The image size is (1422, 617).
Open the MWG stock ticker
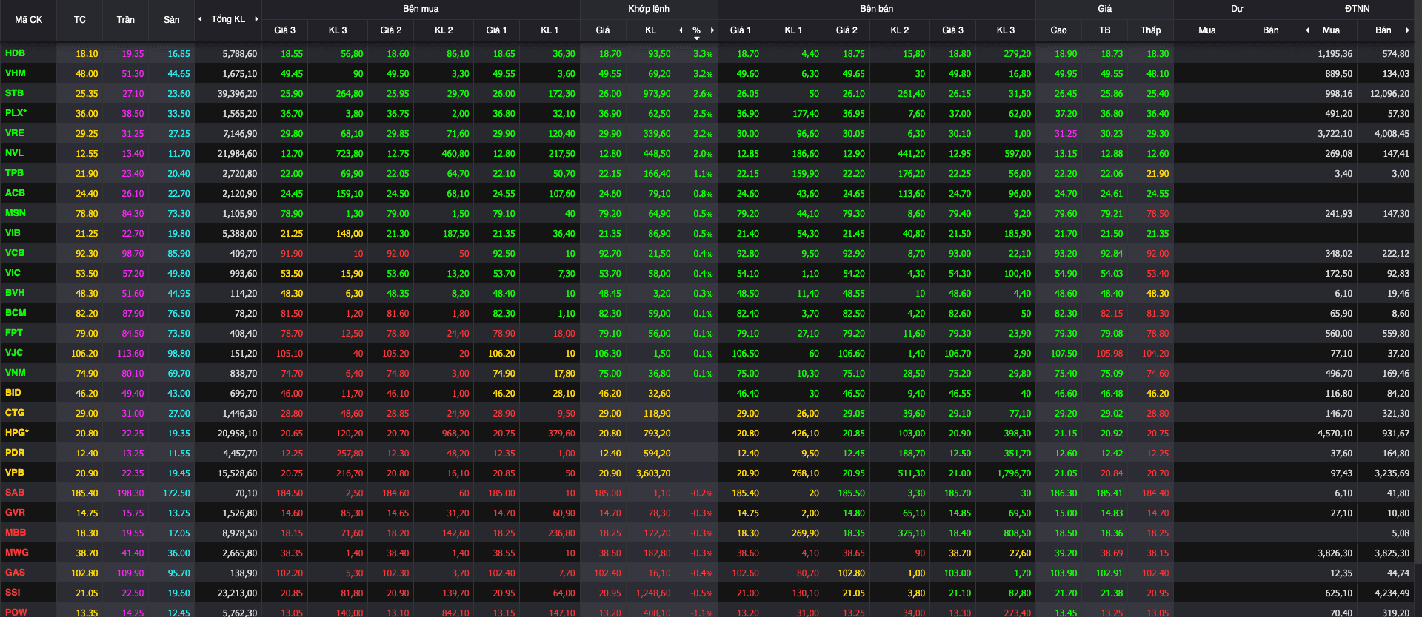coord(16,553)
